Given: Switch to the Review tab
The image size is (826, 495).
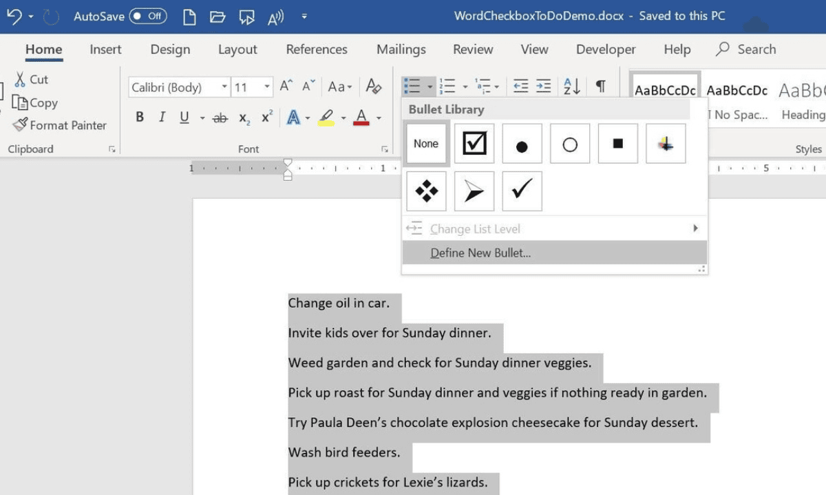Looking at the screenshot, I should (x=473, y=49).
